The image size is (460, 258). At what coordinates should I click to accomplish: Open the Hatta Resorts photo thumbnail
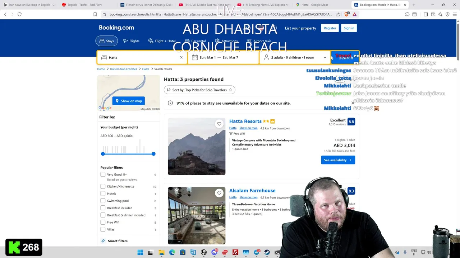click(x=197, y=147)
